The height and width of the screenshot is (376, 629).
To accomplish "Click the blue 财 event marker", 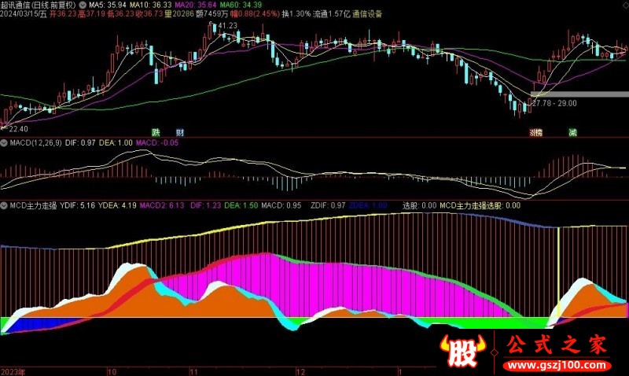I will tap(180, 132).
